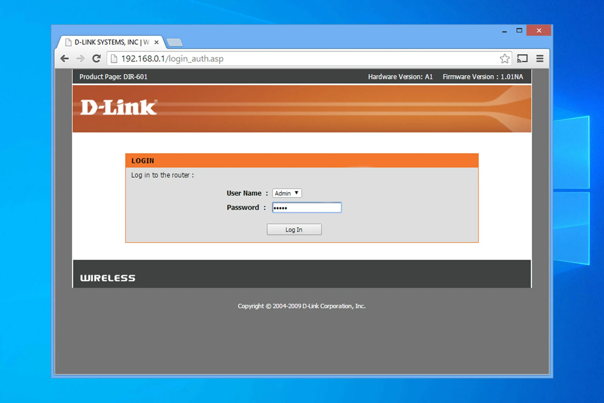Click the Password input field

point(306,207)
